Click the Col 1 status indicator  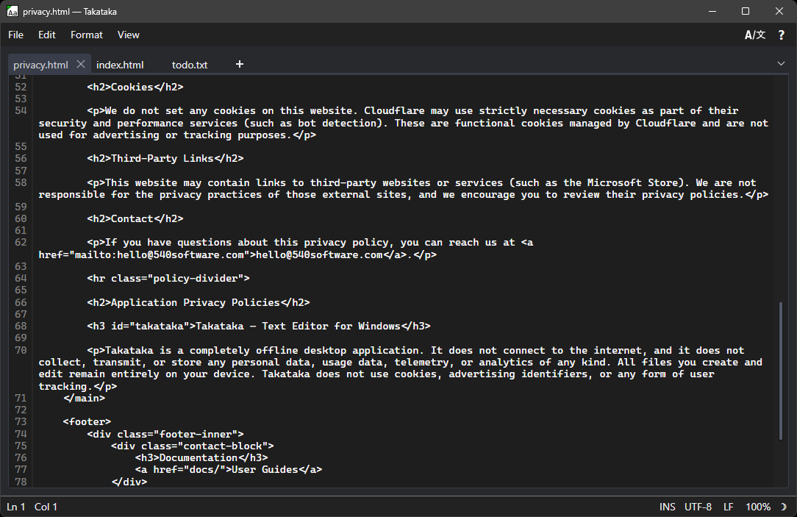tap(46, 507)
